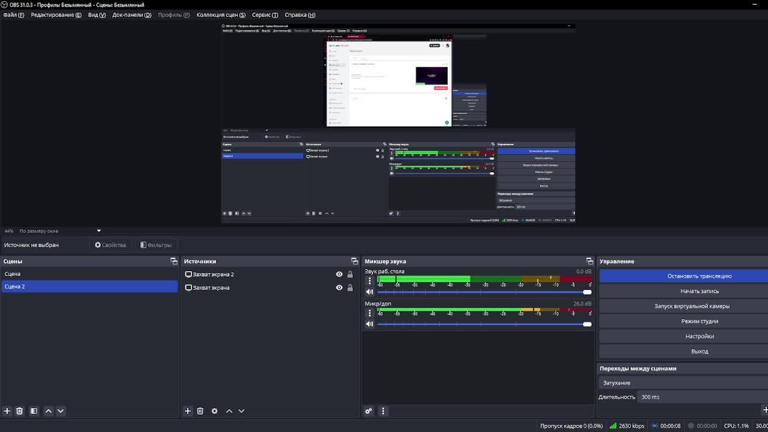Move scene up with arrow in Сцены panel
Viewport: 768px width, 432px height.
point(49,411)
